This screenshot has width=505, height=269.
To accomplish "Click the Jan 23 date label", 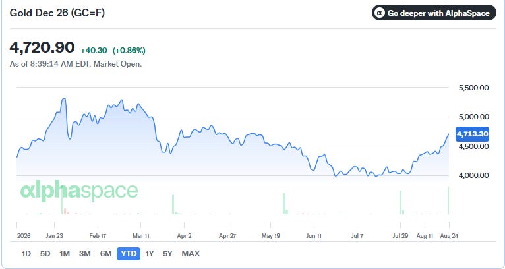I will click(x=55, y=236).
